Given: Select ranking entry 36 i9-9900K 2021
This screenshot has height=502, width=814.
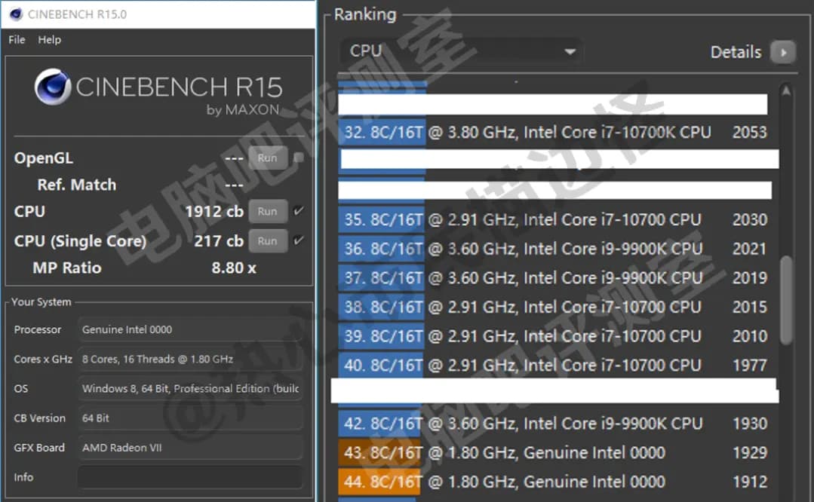Looking at the screenshot, I should pos(555,249).
